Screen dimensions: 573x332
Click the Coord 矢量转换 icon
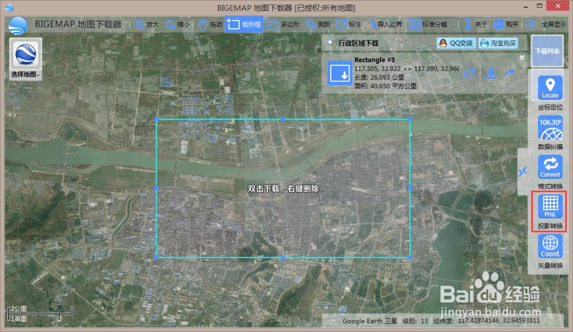[x=549, y=246]
